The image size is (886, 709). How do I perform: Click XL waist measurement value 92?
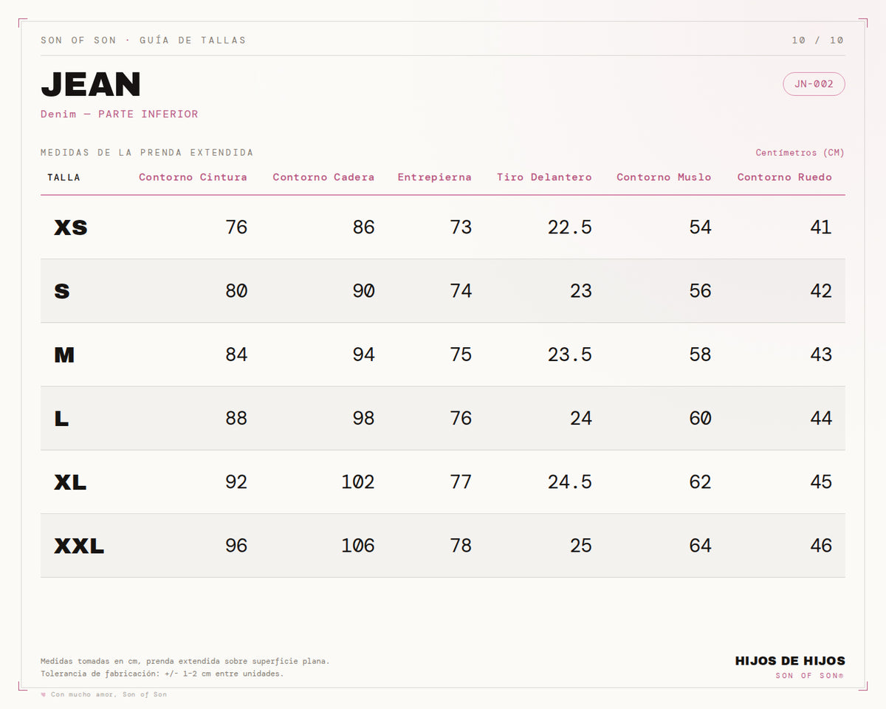(236, 482)
